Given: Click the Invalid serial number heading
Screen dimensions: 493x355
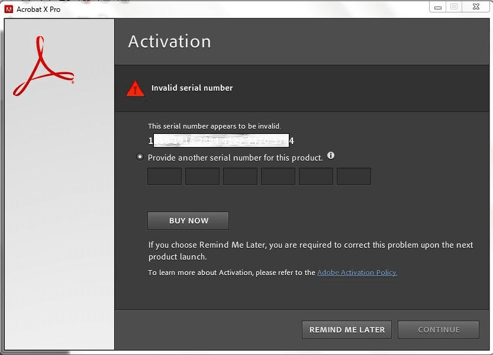Looking at the screenshot, I should click(x=192, y=87).
